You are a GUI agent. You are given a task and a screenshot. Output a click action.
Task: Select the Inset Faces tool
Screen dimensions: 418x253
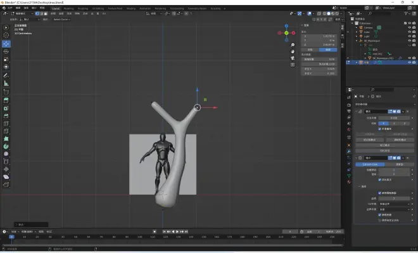click(6, 108)
